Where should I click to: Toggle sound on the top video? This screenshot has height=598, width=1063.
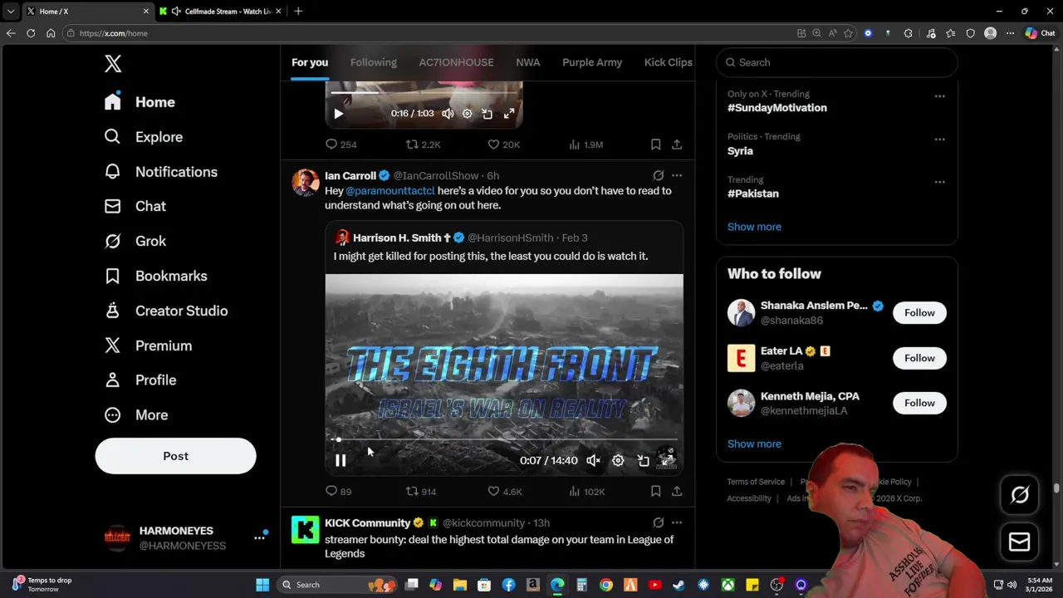[448, 114]
